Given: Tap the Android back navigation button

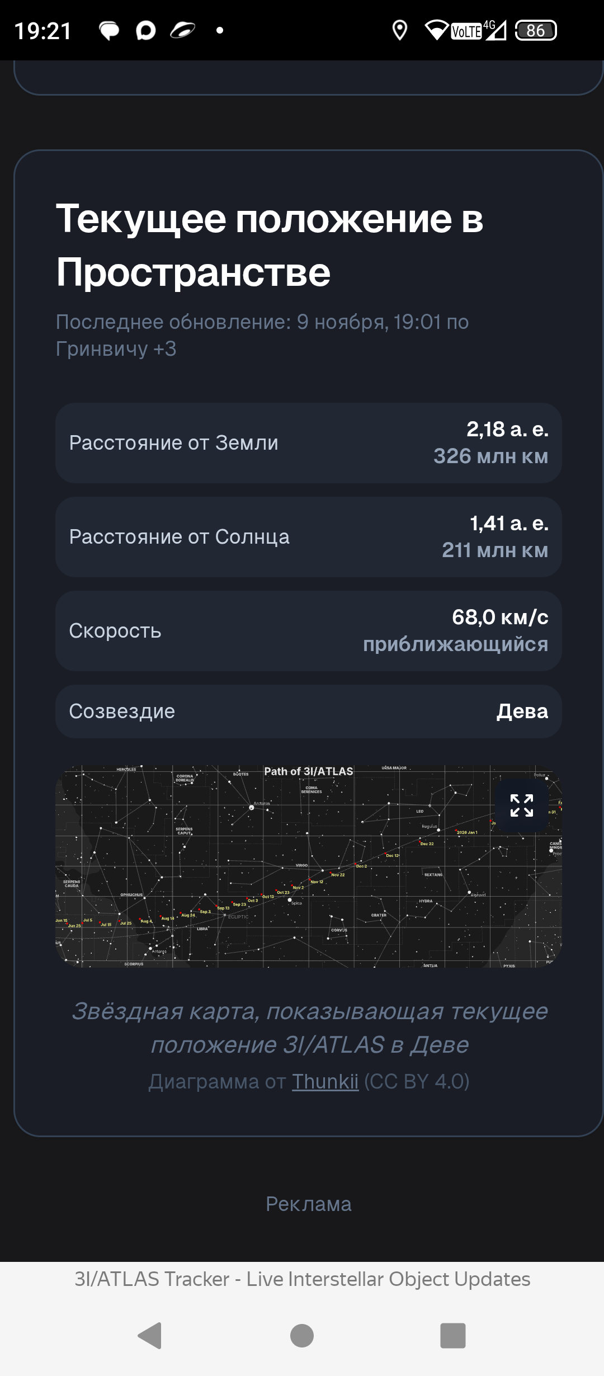Looking at the screenshot, I should 150,1336.
